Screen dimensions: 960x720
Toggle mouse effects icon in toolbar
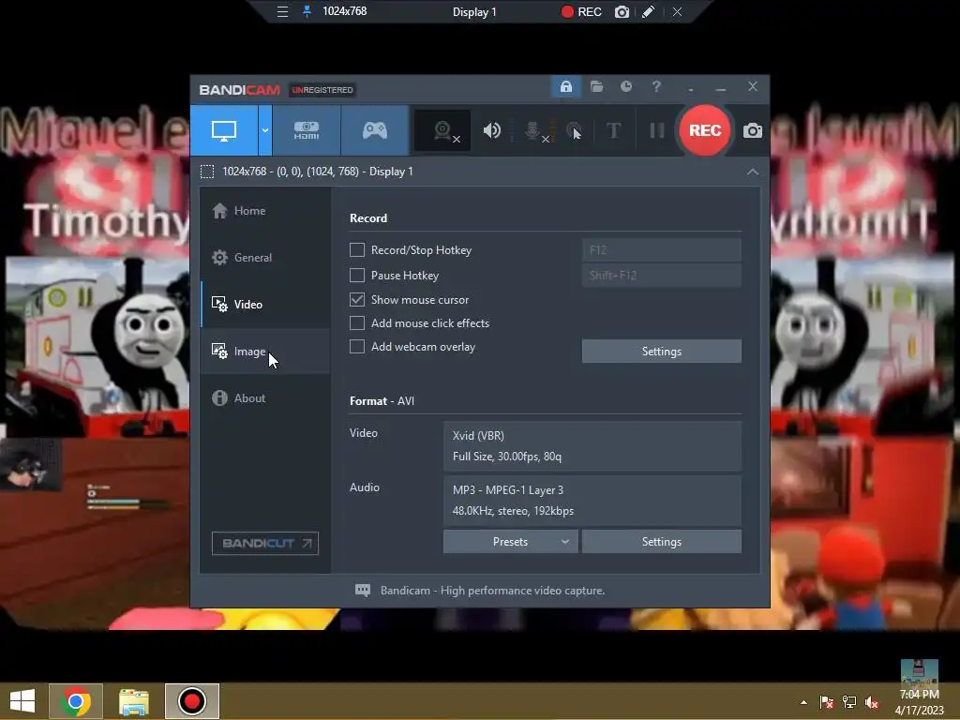coord(574,130)
